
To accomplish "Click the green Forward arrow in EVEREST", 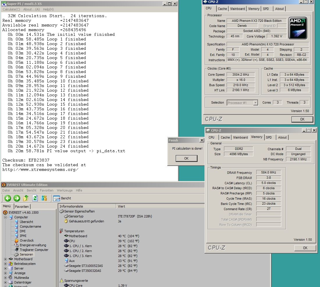I will (17, 198).
